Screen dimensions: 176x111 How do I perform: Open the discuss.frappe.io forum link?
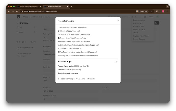(81, 41)
